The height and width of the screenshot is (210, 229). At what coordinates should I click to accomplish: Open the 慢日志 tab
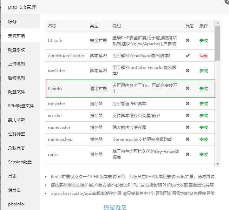click(20, 190)
